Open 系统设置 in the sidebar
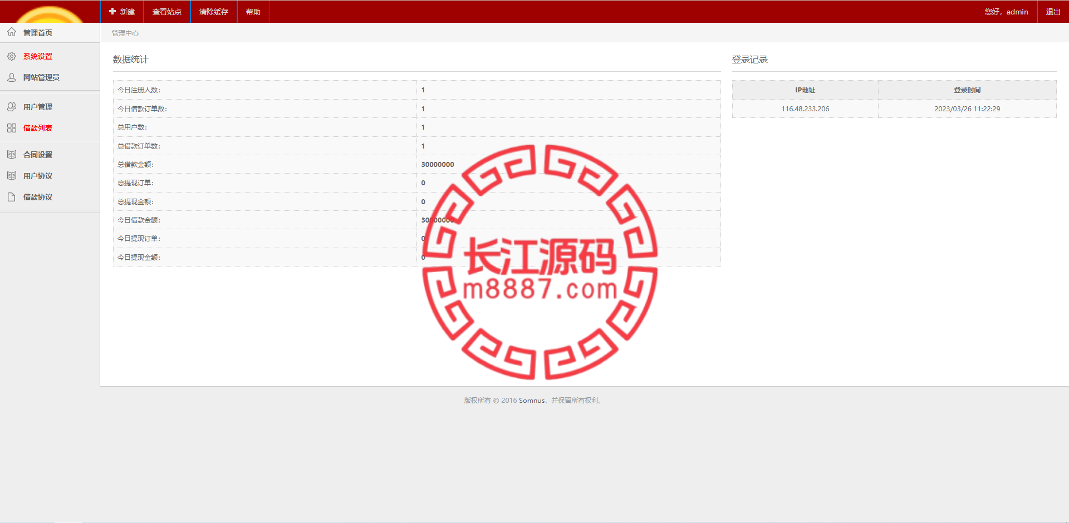 point(38,56)
